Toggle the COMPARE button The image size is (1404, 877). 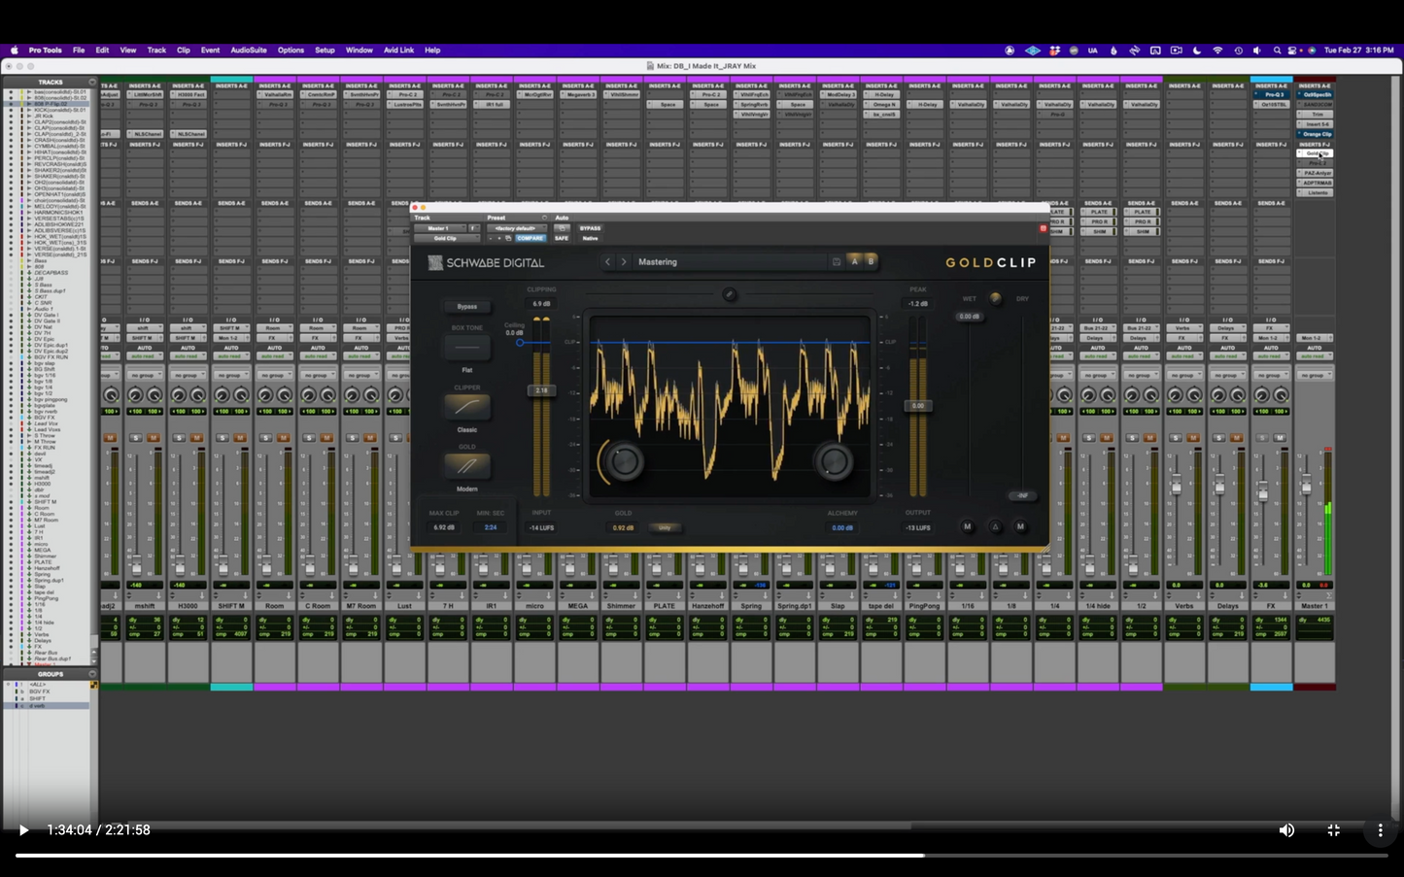pyautogui.click(x=531, y=238)
